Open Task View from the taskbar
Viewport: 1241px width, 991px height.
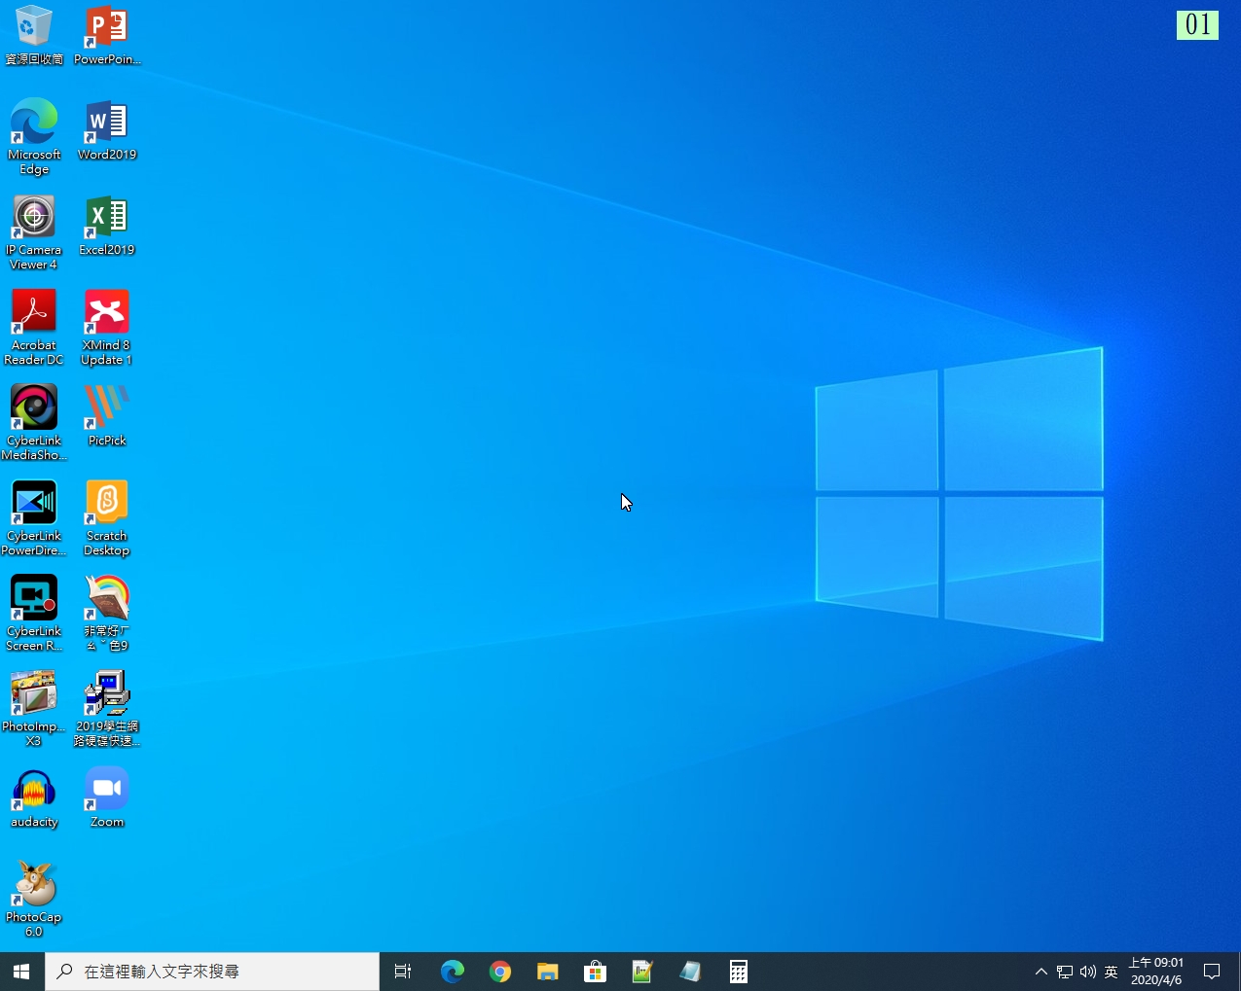(x=403, y=972)
